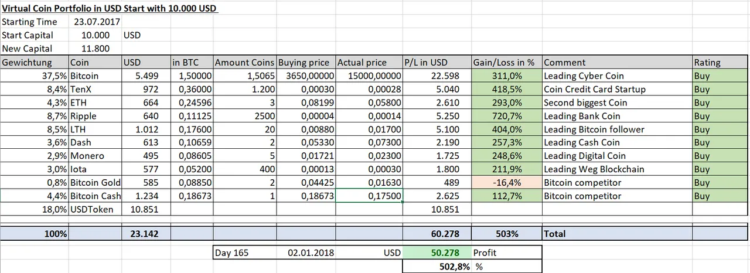
Task: Select the title cell 'Virtual Coin Portfolio in USD'
Action: 110,9
